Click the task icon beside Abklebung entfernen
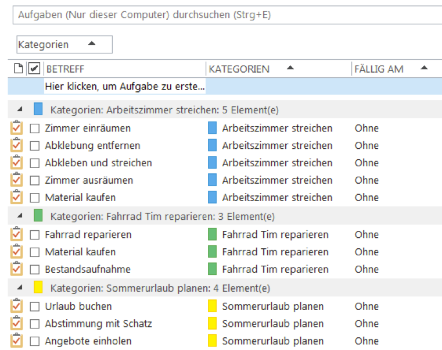The width and height of the screenshot is (442, 350). tap(16, 145)
